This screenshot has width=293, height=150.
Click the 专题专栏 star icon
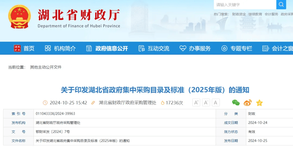224,48
